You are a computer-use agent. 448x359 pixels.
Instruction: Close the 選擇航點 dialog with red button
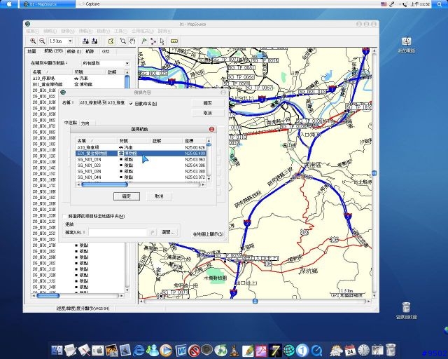211,130
